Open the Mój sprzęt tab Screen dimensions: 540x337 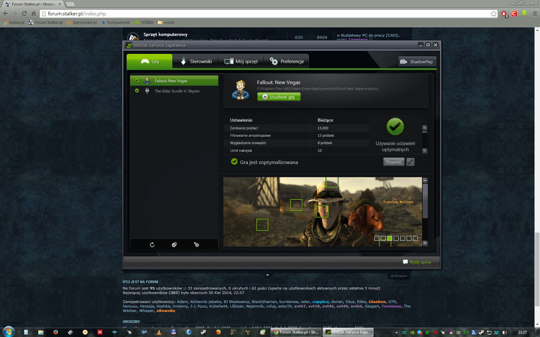point(241,61)
